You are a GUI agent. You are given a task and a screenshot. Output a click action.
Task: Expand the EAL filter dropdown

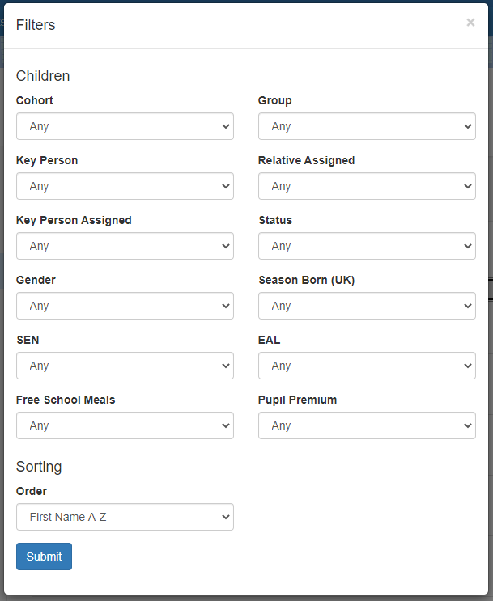tap(367, 366)
